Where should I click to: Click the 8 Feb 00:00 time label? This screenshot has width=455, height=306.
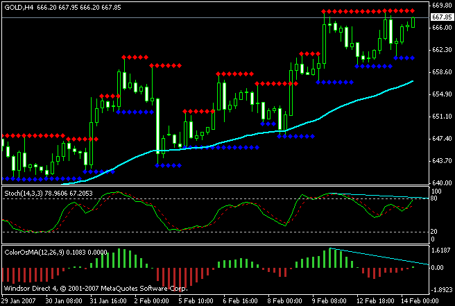pyautogui.click(x=284, y=300)
